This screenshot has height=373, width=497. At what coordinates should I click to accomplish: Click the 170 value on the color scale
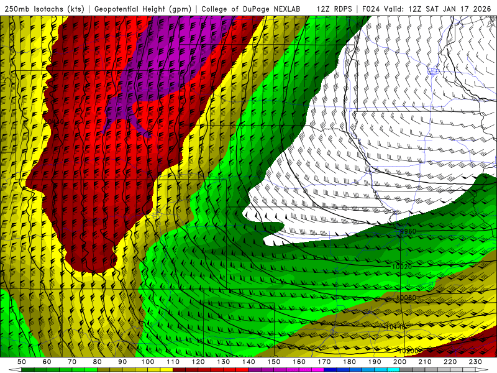pyautogui.click(x=324, y=362)
